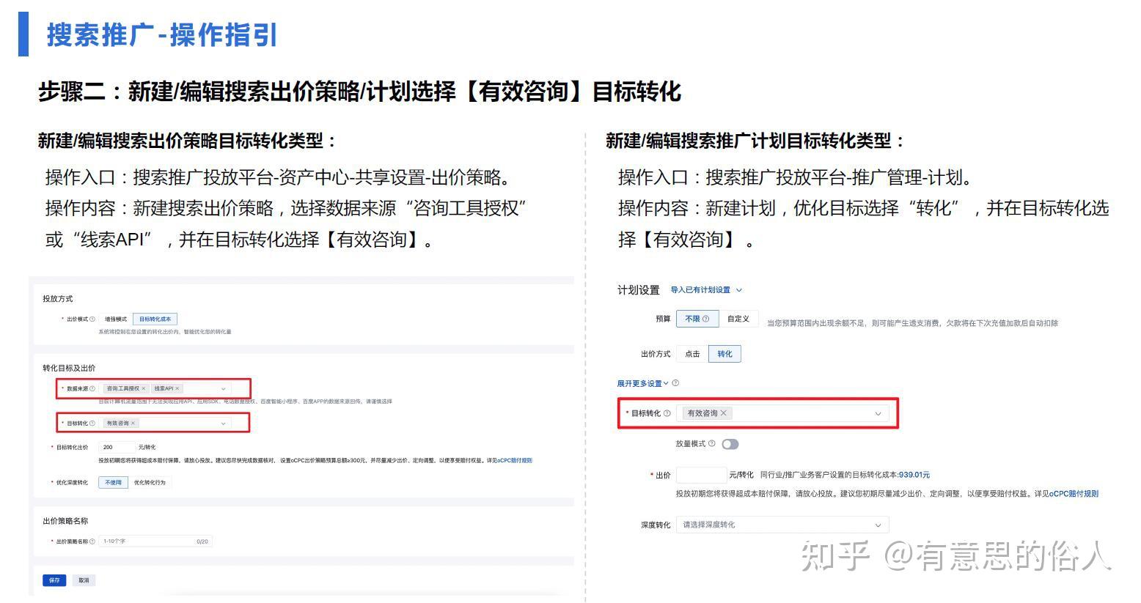Choose 优化转化行为 option

point(150,483)
